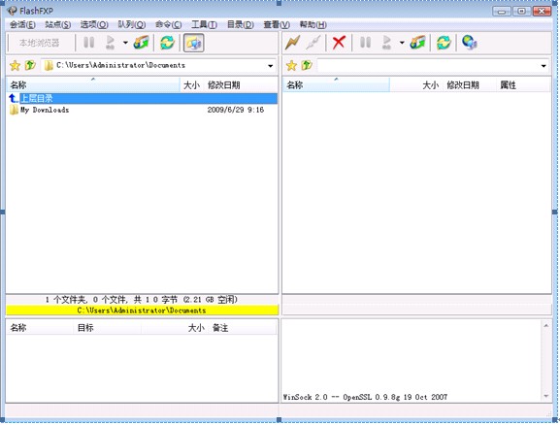Open the 会话(E) menu
Screen dimensions: 560x425
tap(22, 24)
